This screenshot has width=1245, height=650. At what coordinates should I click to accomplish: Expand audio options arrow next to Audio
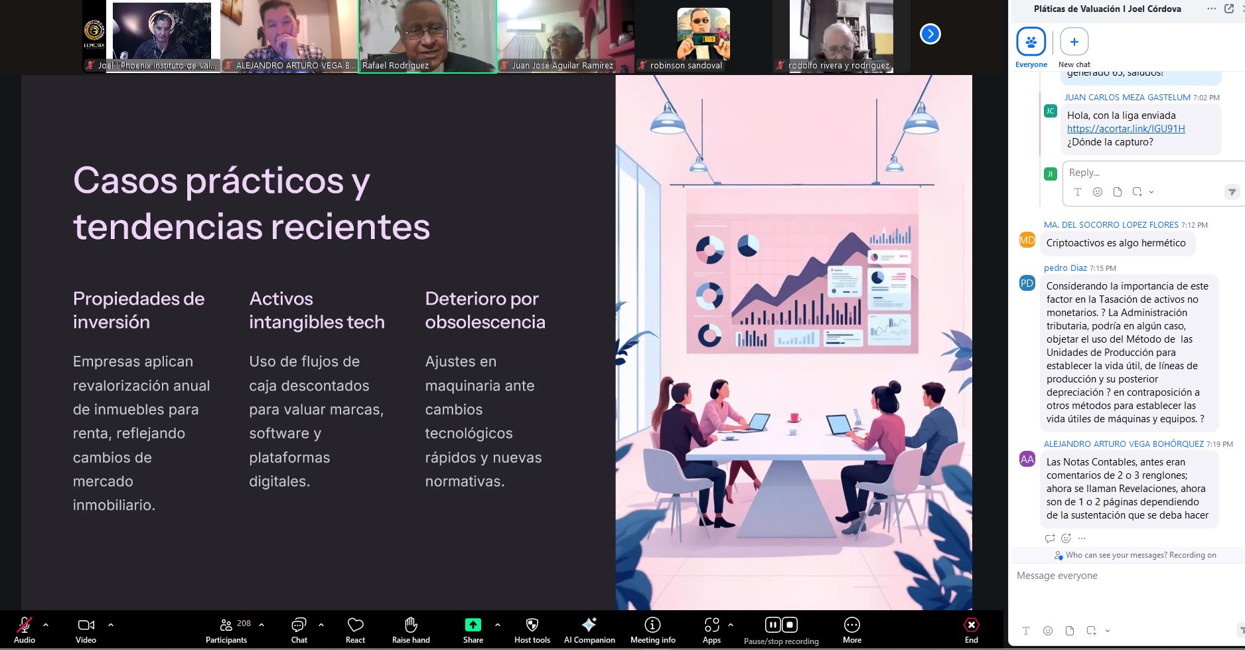46,625
